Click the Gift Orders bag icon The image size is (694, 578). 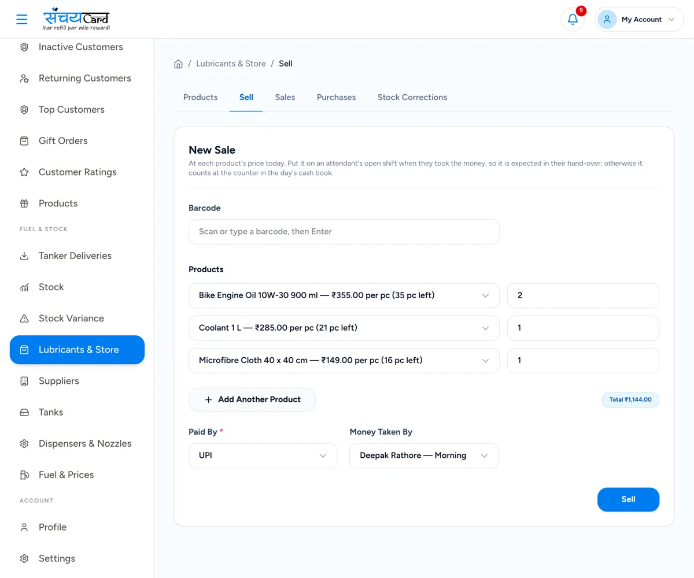(24, 141)
